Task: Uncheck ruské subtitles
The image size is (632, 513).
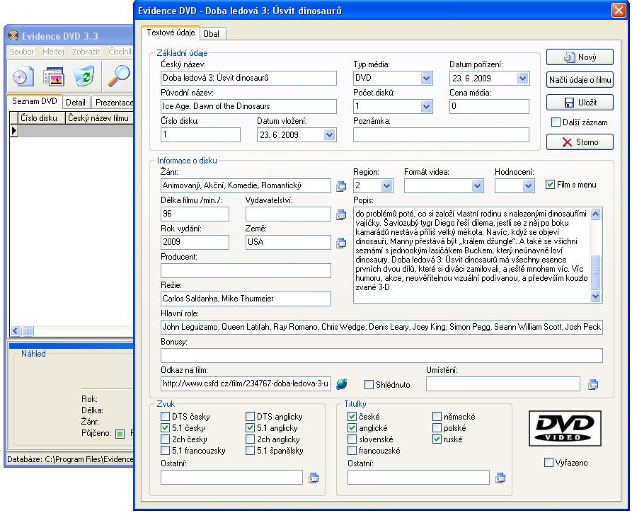Action: coord(437,439)
